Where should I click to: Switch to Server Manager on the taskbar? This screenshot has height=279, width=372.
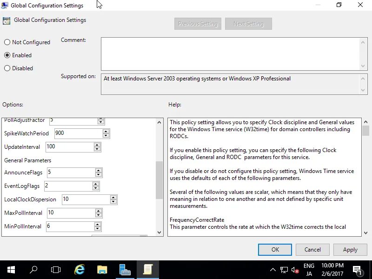click(125, 270)
